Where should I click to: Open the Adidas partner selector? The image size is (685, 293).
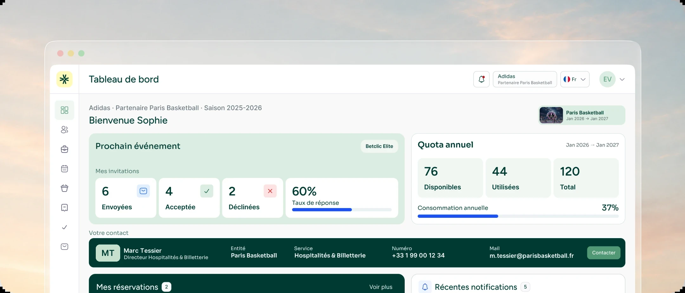(x=525, y=79)
